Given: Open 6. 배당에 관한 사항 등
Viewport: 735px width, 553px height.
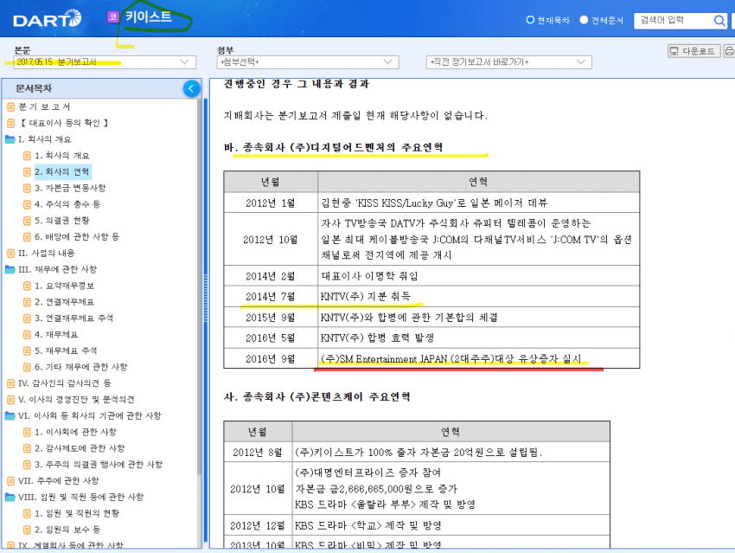Looking at the screenshot, I should [77, 237].
